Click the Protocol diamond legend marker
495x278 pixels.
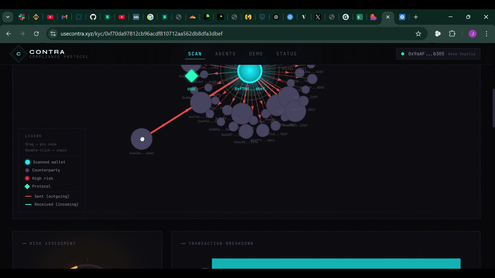coord(27,186)
